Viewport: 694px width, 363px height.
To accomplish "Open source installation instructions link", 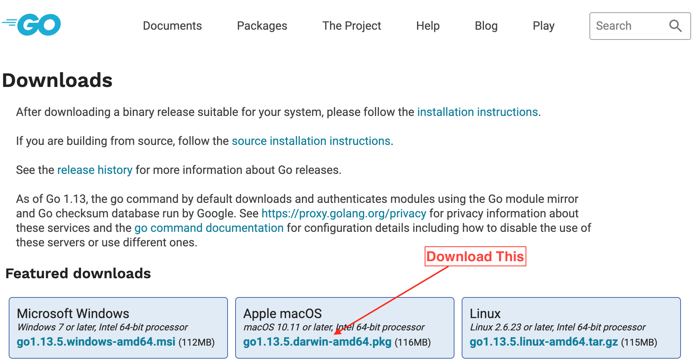I will [311, 141].
